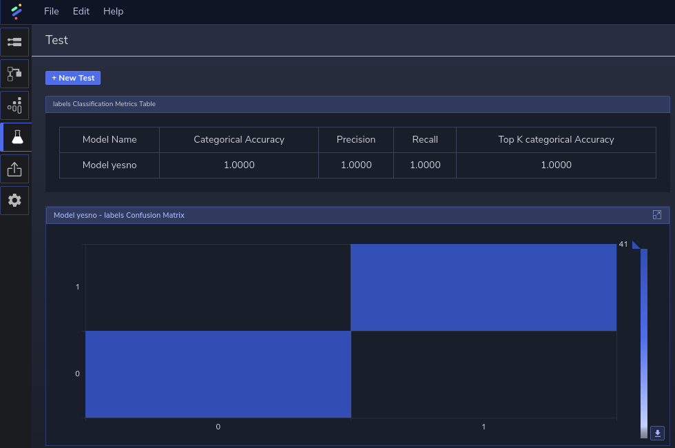Select the Test flask sidebar icon
The width and height of the screenshot is (675, 448).
click(x=17, y=137)
